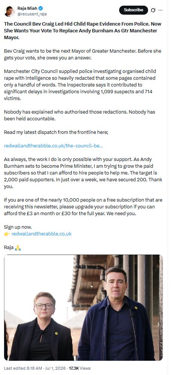Click the 17.3K Views counter
The width and height of the screenshot is (174, 375).
coord(80,368)
